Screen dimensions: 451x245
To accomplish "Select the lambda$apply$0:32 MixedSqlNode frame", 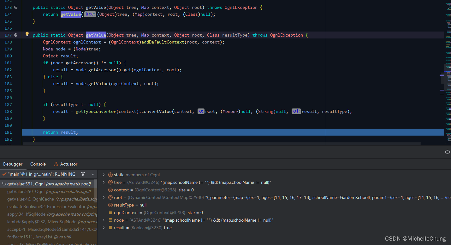I will (49, 222).
